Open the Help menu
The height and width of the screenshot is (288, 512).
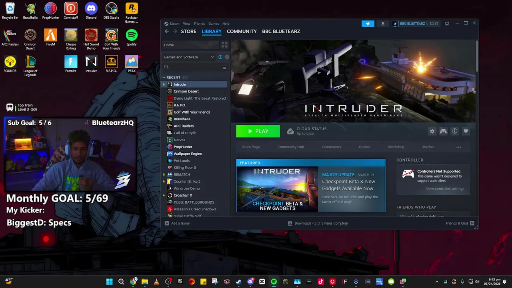[x=226, y=24]
